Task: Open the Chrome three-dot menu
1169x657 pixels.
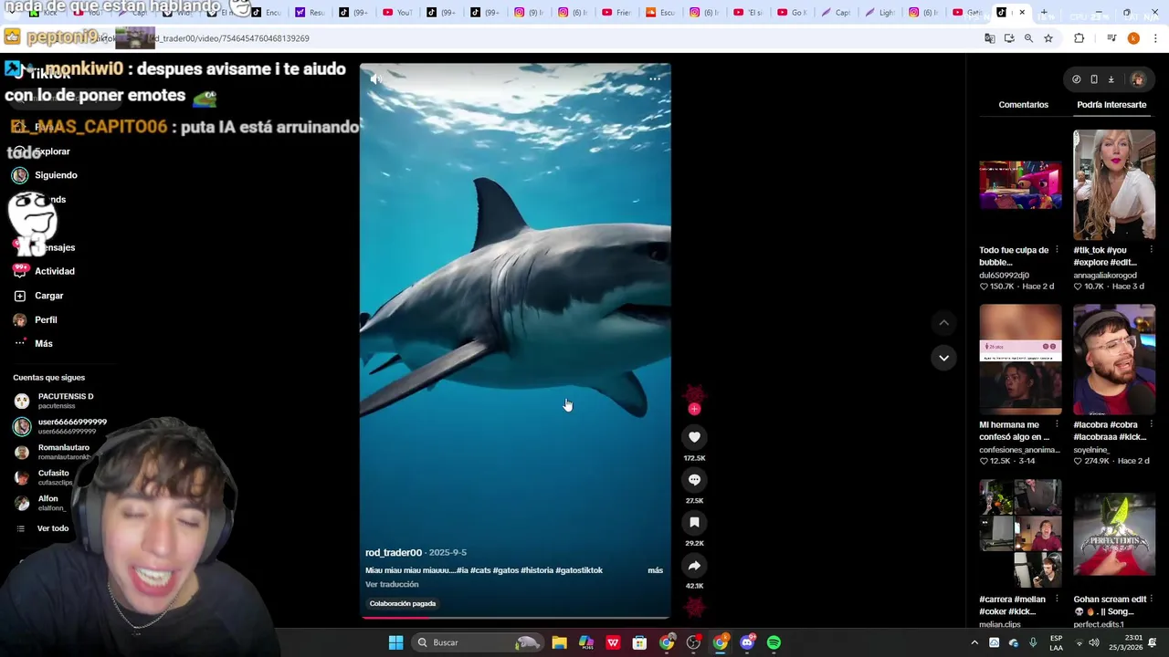Action: pos(1155,38)
